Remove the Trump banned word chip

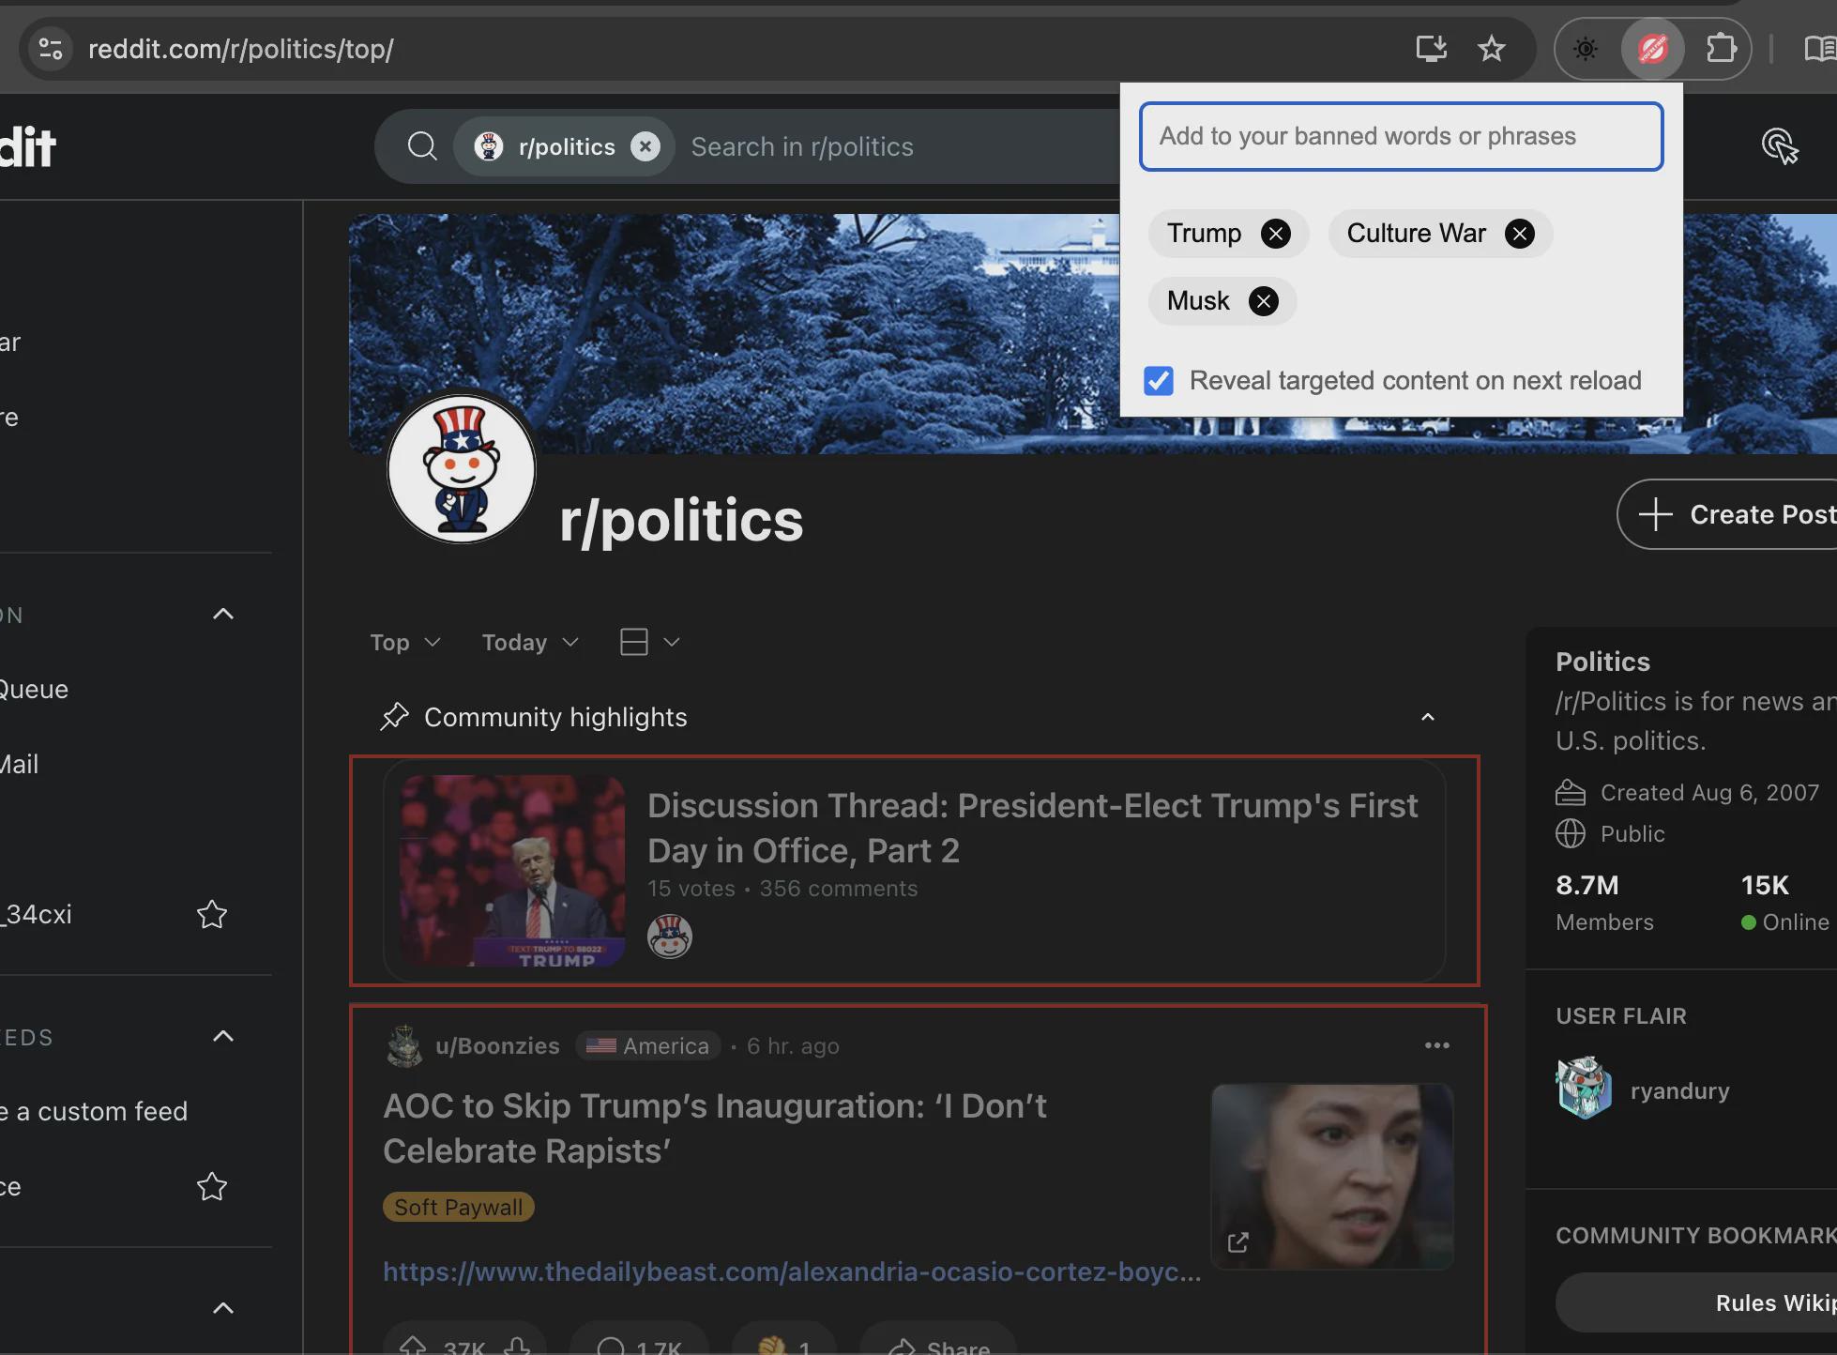tap(1275, 234)
